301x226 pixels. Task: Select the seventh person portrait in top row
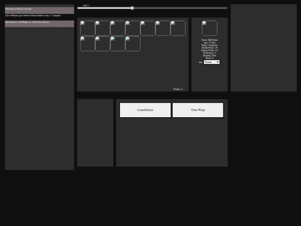pos(178,28)
